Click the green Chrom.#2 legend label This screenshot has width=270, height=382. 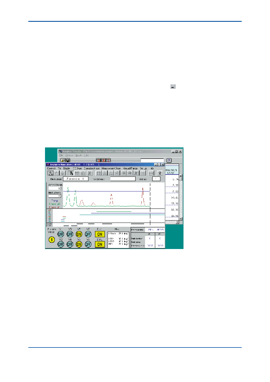point(54,204)
